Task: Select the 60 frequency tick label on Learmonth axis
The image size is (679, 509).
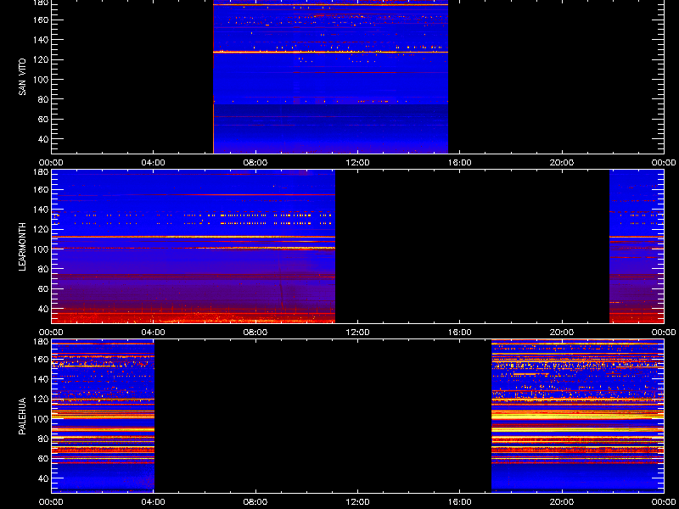Action: coord(43,288)
